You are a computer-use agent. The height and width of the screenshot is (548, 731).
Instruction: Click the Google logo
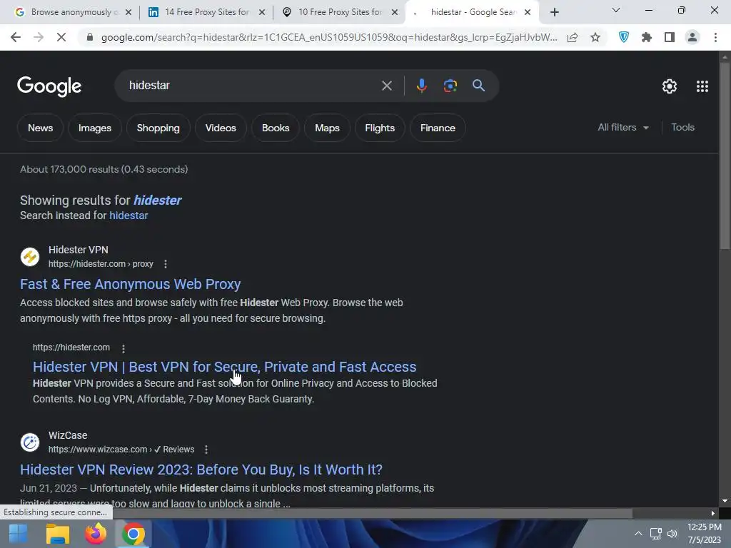[49, 86]
